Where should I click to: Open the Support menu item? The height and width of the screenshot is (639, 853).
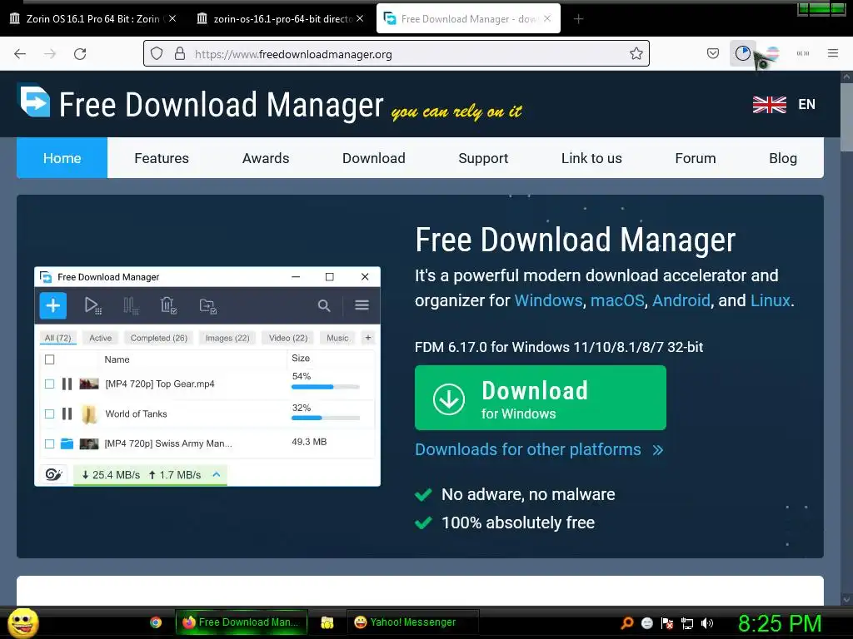[x=483, y=158]
